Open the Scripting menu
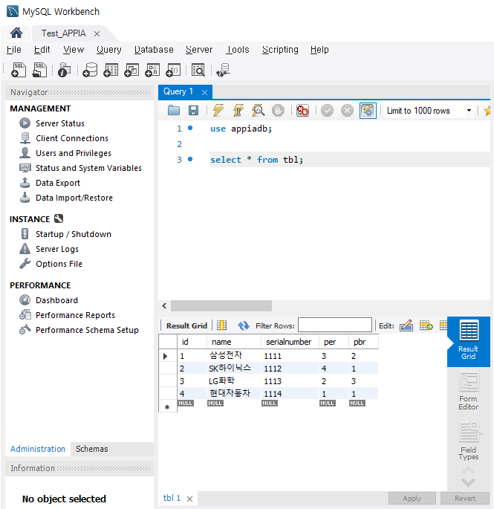This screenshot has height=509, width=494. 280,50
